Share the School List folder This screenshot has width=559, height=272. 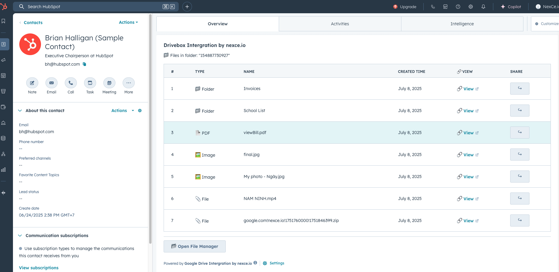click(520, 111)
